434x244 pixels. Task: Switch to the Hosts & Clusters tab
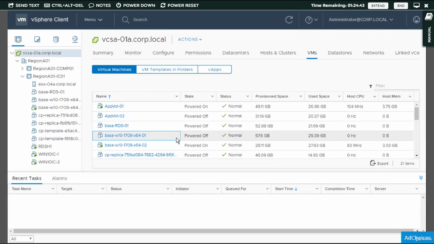pos(278,53)
